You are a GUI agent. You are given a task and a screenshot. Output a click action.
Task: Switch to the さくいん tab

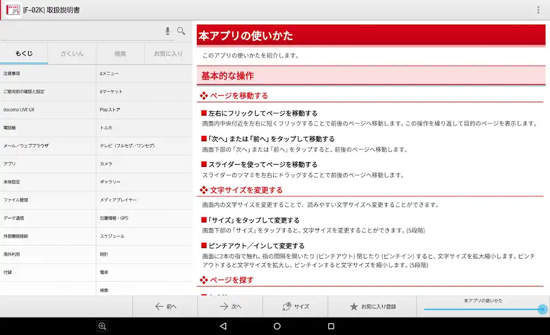[72, 53]
